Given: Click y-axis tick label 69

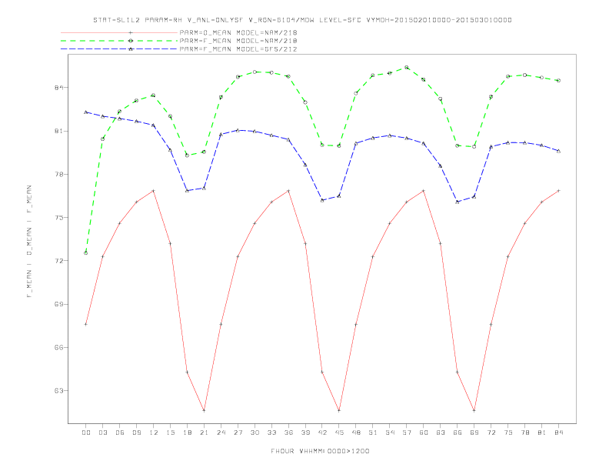Looking at the screenshot, I should click(x=58, y=304).
